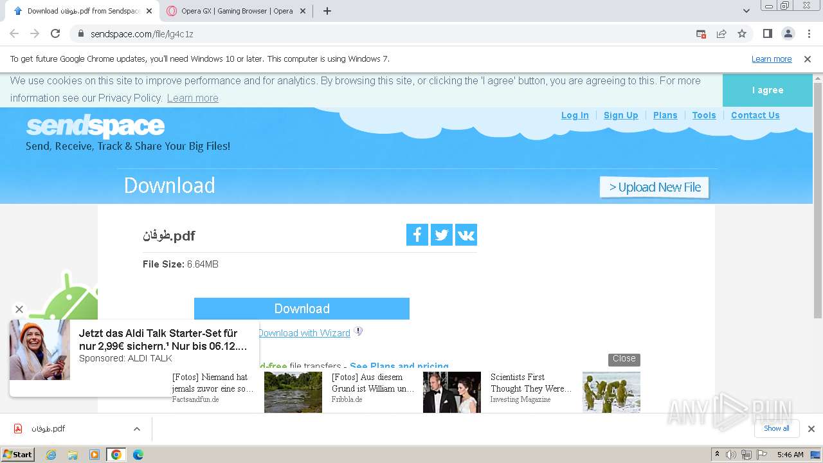
Task: Open the Log In link
Action: click(x=575, y=115)
